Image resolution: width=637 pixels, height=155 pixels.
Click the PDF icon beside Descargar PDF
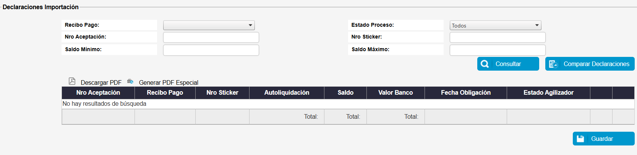pos(72,81)
